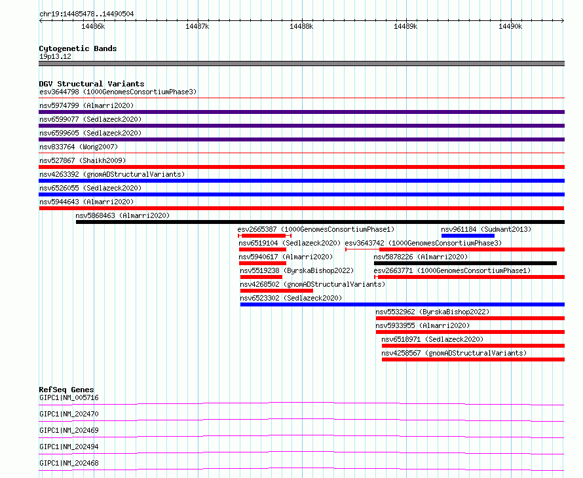Select the nsv4258567 (gnomADStructuralVariants) label
This screenshot has height=478, width=583.
(455, 353)
